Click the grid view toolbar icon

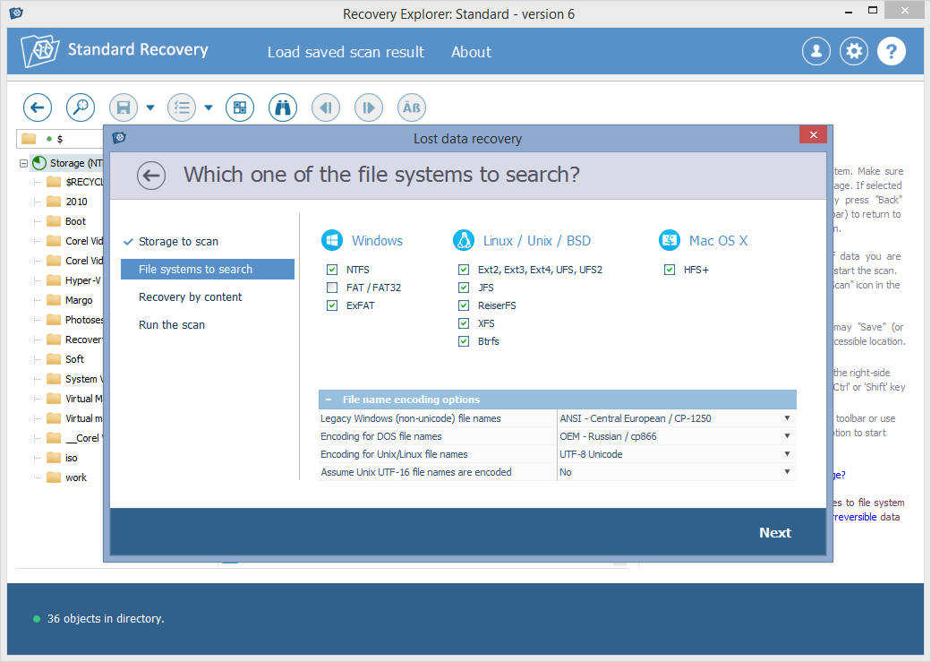240,107
